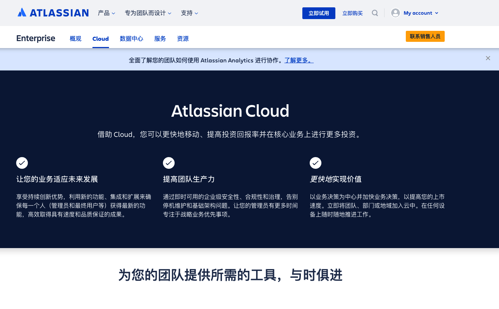Viewport: 499px width, 309px height.
Task: Switch to the 概观 tab
Action: 76,39
